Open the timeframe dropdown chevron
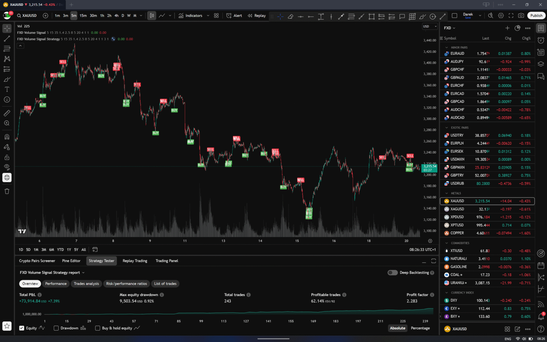 click(140, 16)
